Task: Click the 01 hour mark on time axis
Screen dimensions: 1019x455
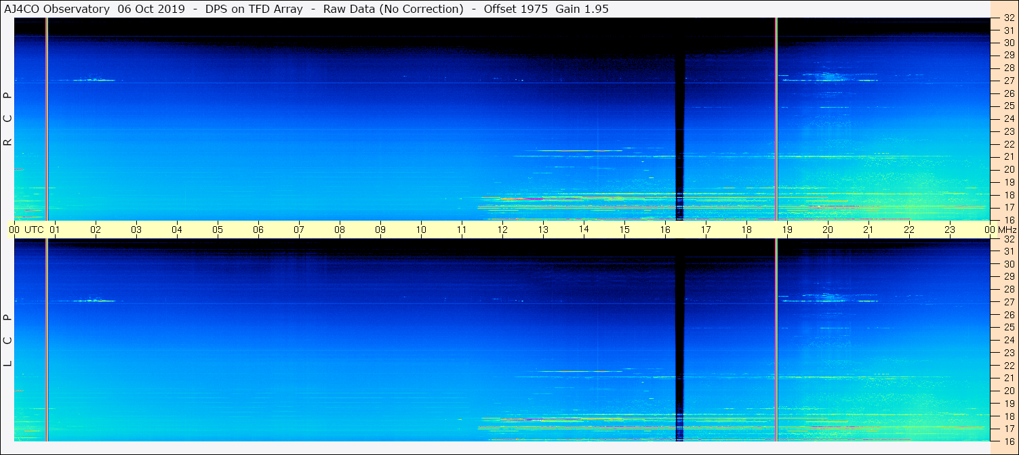Action: 55,230
